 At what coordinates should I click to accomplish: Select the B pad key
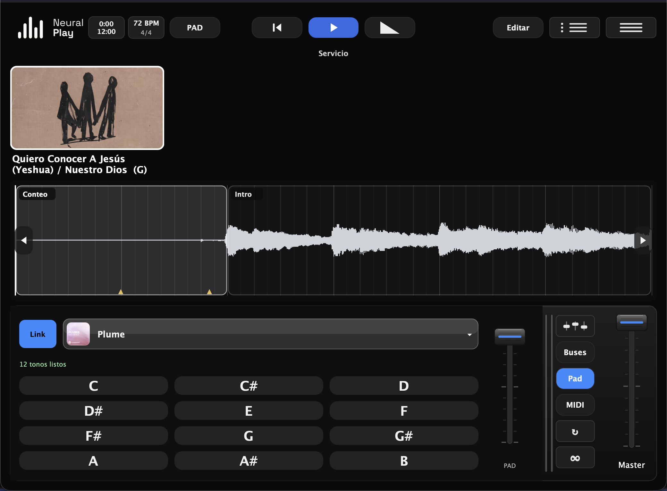(404, 461)
